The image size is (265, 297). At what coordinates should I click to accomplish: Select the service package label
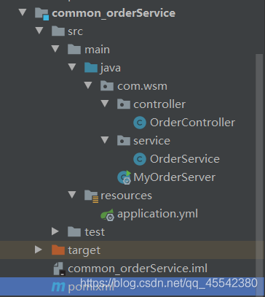pyautogui.click(x=151, y=141)
